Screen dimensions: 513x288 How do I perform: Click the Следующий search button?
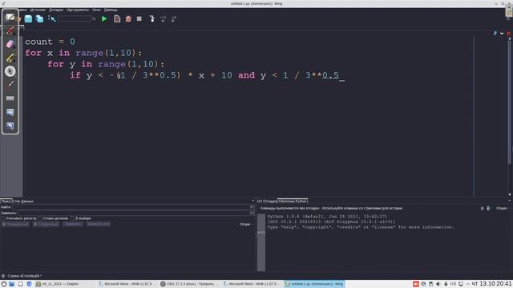(46, 224)
